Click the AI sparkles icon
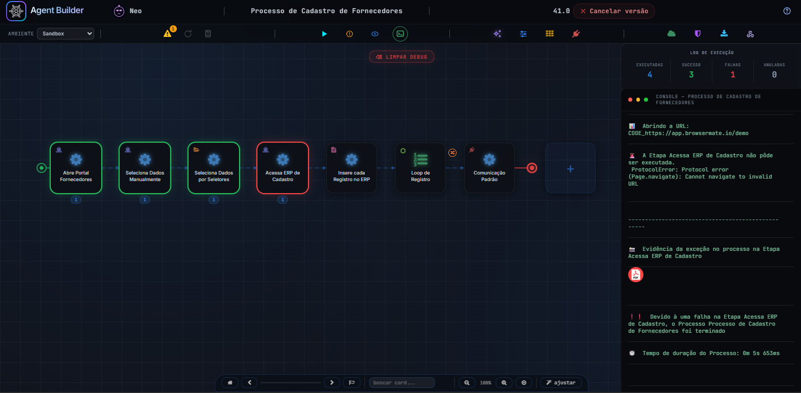The image size is (801, 393). pyautogui.click(x=498, y=33)
